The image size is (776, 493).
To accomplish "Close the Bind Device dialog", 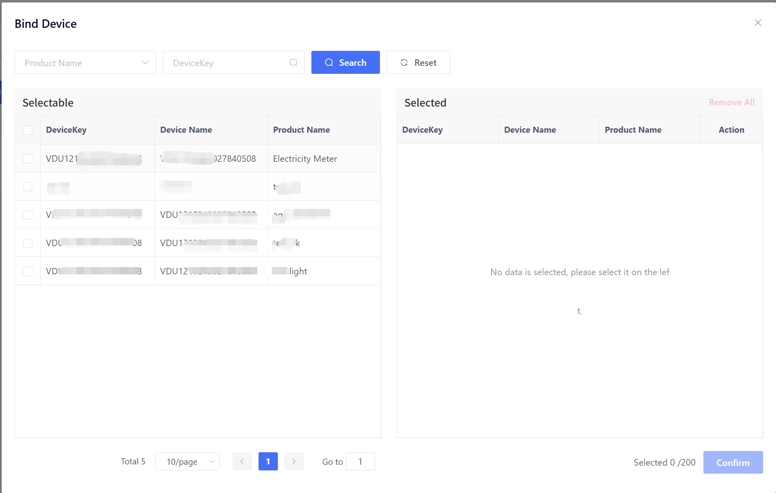I will coord(758,23).
